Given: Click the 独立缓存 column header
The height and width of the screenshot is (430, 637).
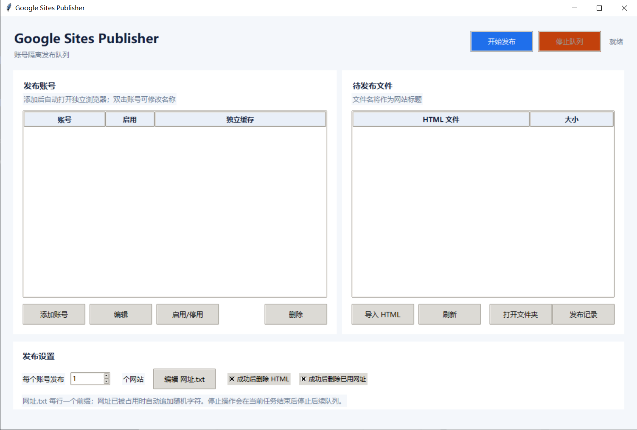Looking at the screenshot, I should 240,120.
